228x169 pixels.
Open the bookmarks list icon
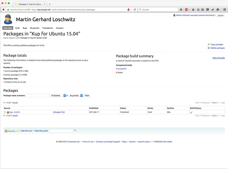click(203, 9)
